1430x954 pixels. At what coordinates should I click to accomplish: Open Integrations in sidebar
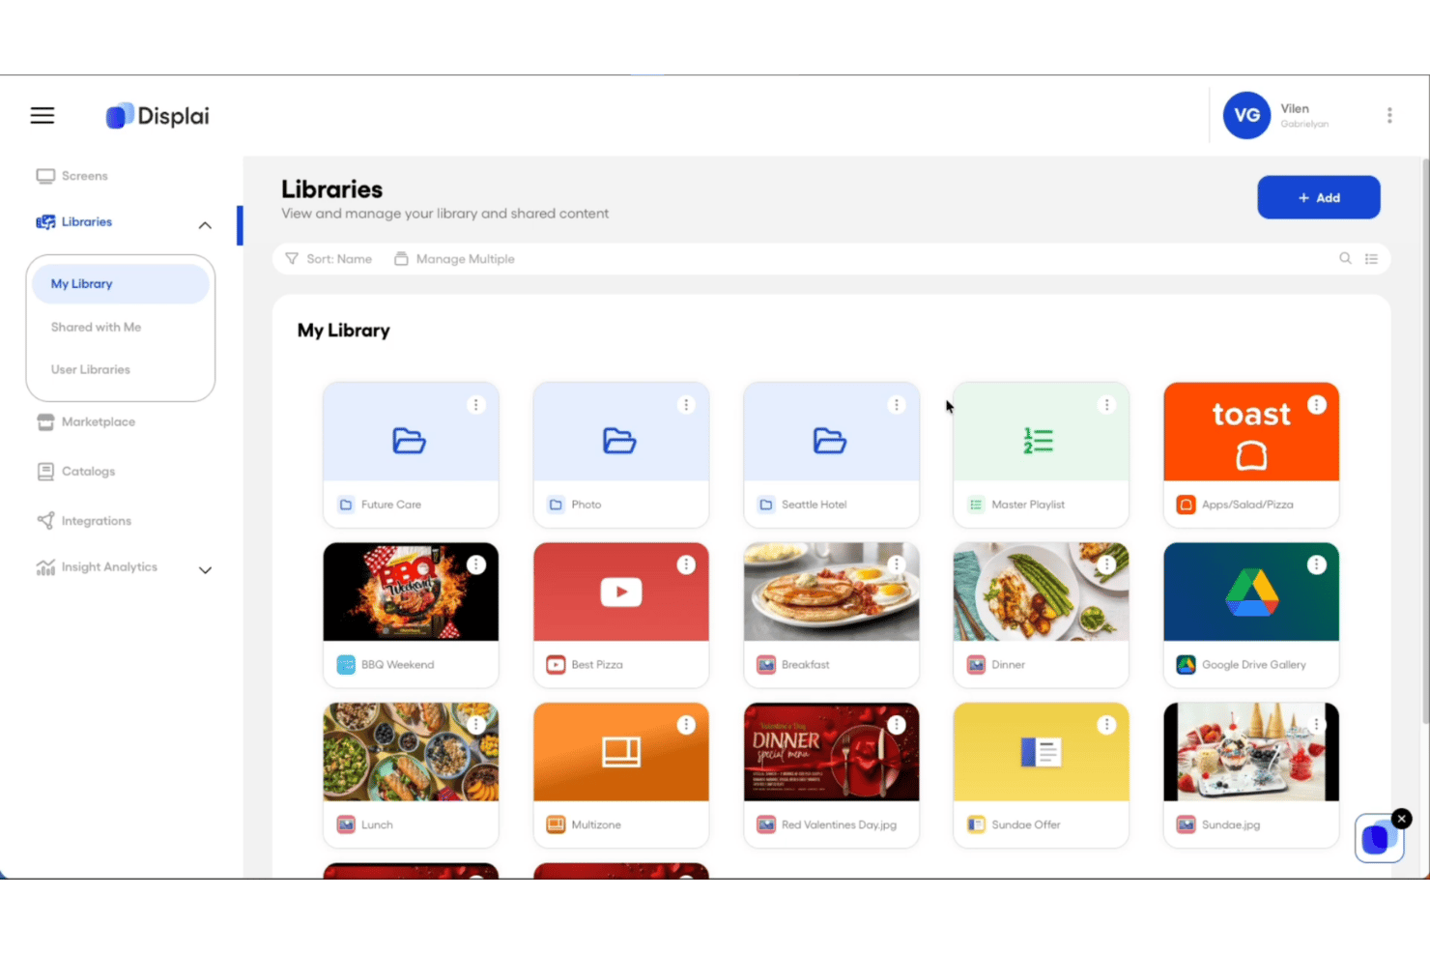[x=84, y=521]
